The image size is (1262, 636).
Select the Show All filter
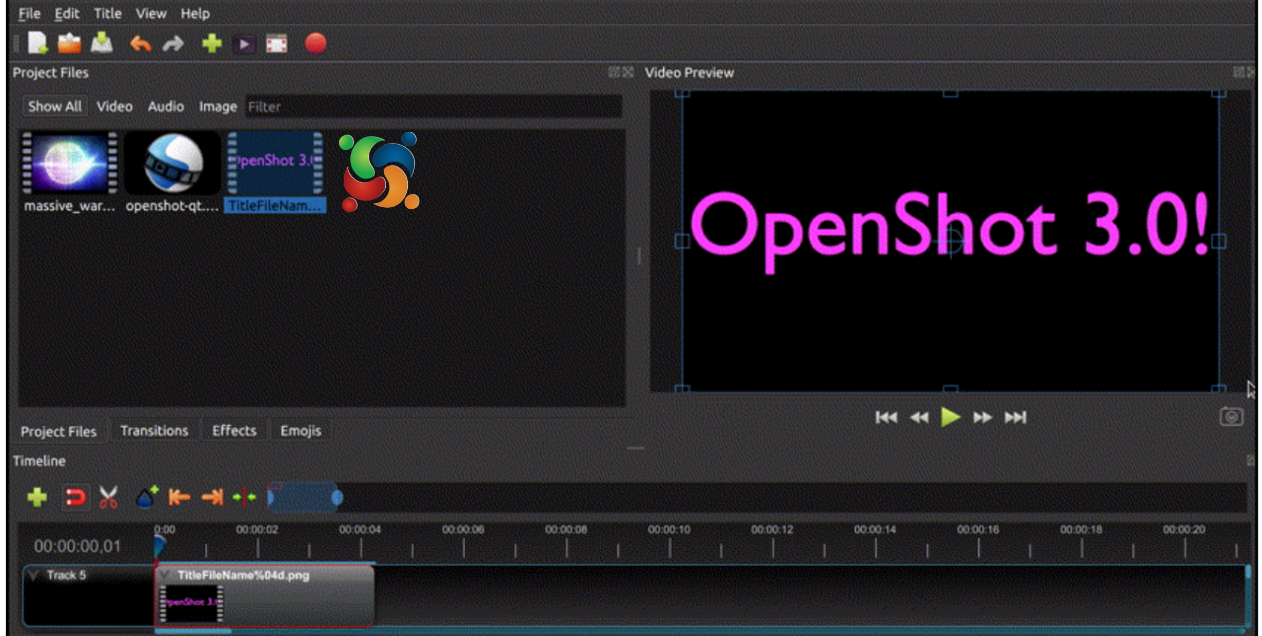coord(55,106)
